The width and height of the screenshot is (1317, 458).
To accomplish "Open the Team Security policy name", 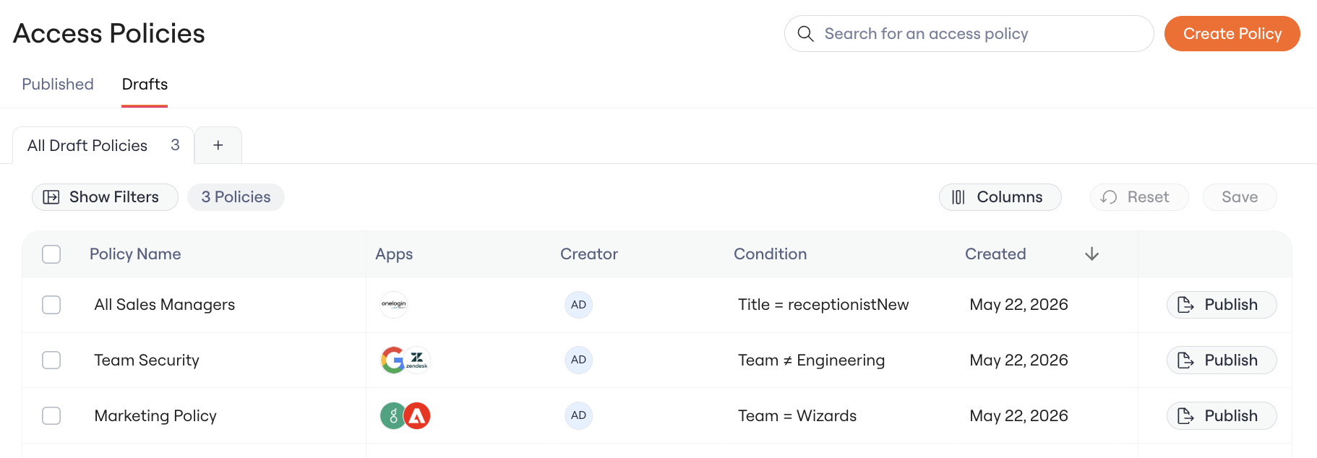I will [147, 360].
